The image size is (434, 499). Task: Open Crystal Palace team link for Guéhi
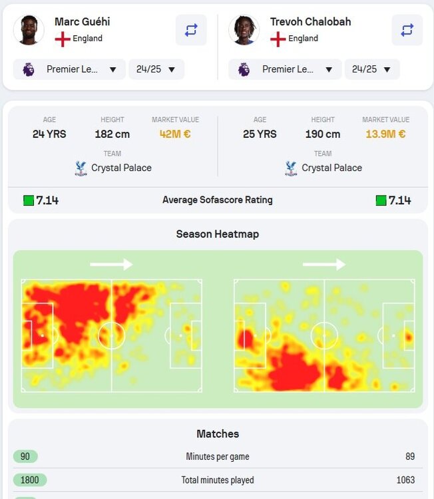(x=121, y=168)
